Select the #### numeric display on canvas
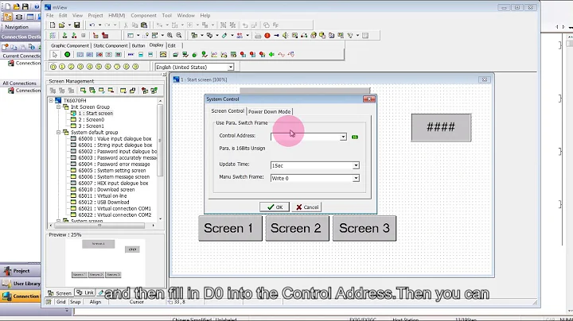 (441, 127)
